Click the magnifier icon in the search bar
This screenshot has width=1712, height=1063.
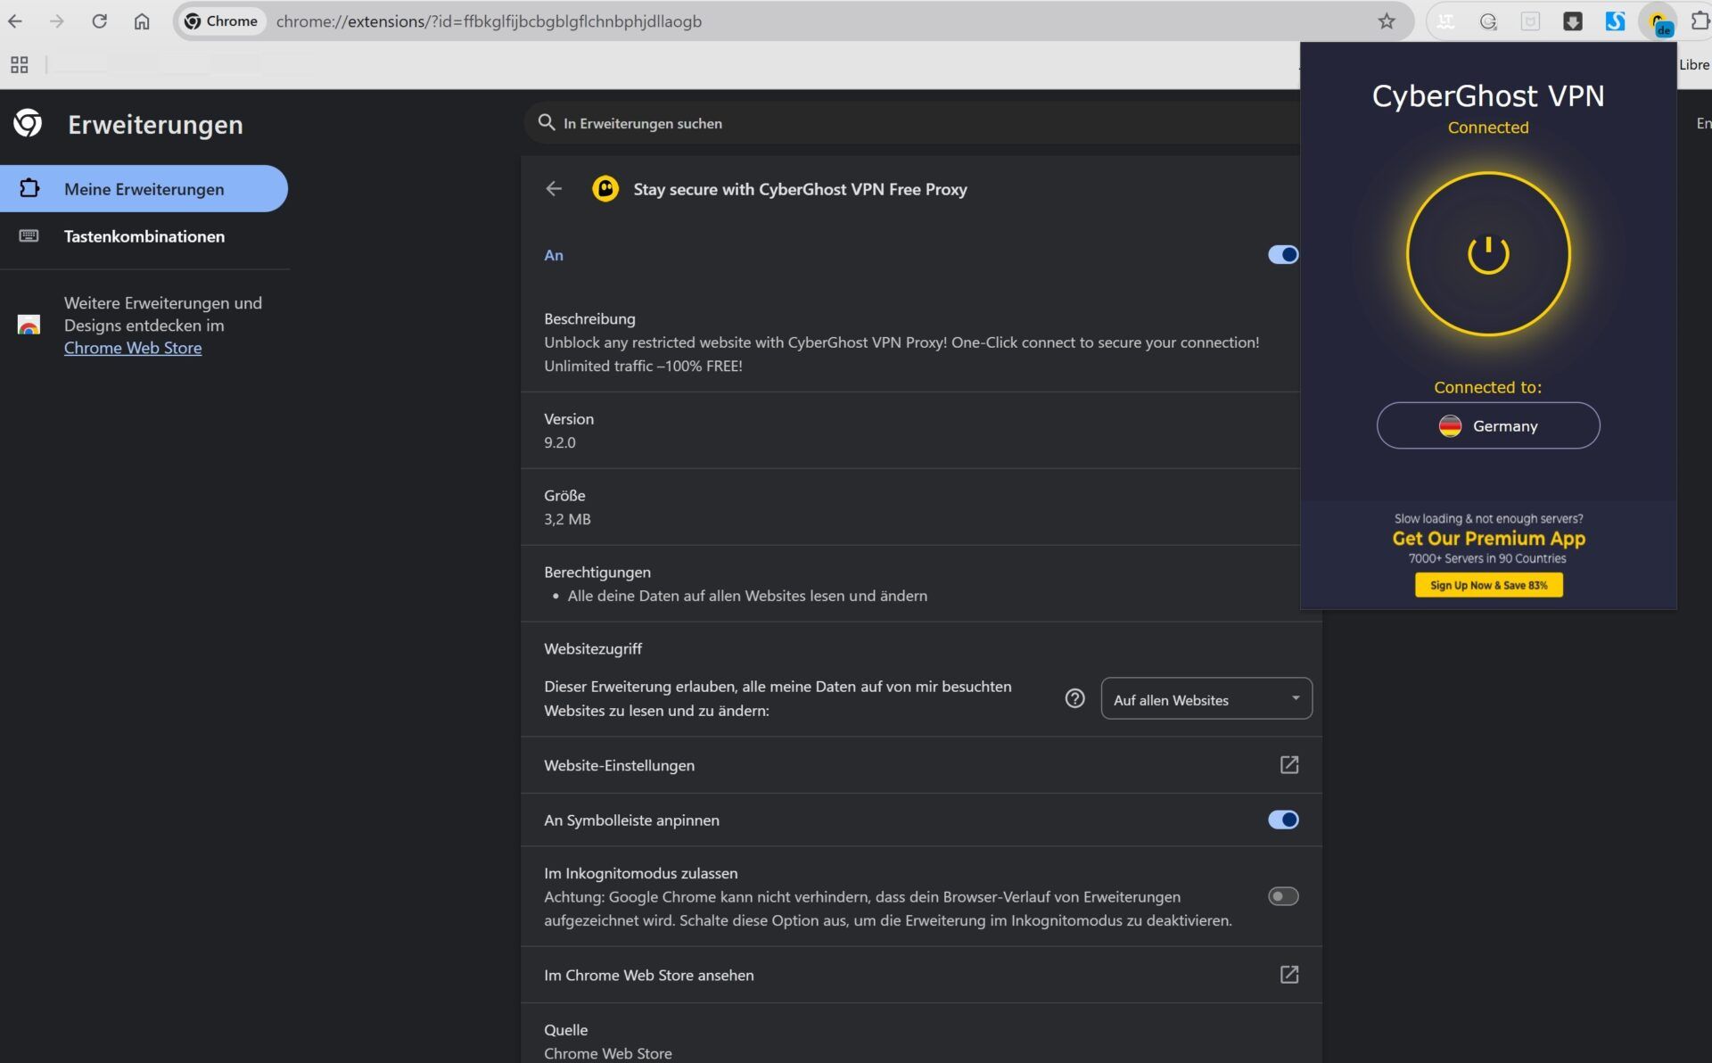(x=547, y=122)
